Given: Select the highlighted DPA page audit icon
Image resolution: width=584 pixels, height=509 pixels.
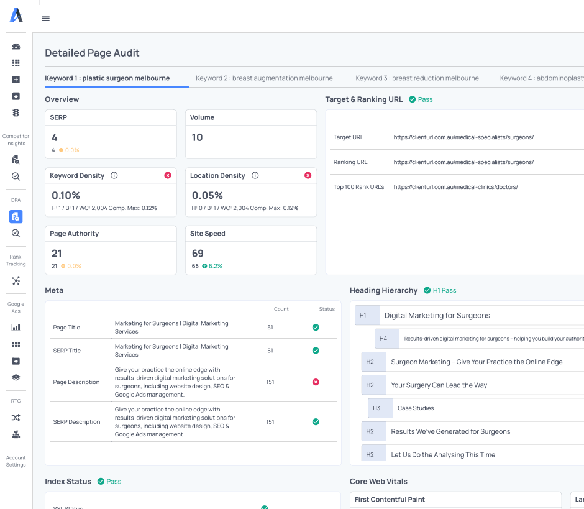Looking at the screenshot, I should 16,216.
